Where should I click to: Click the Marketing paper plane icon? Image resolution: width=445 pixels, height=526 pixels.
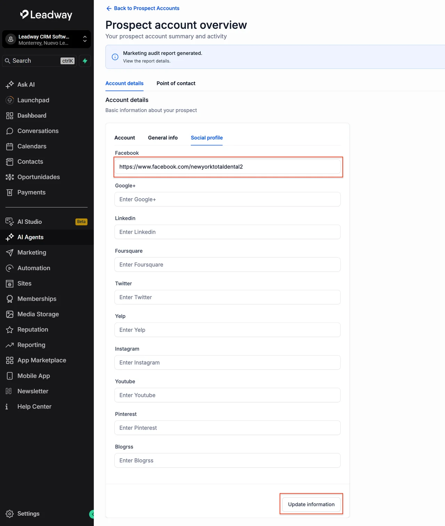tap(10, 253)
